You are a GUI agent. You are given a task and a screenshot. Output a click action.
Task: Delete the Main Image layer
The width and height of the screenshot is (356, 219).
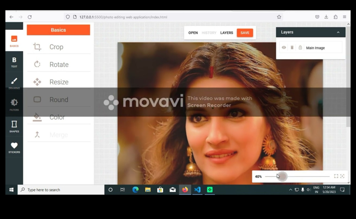click(x=292, y=48)
